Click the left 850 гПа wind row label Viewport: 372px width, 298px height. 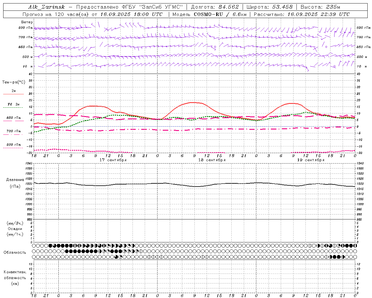(26, 47)
